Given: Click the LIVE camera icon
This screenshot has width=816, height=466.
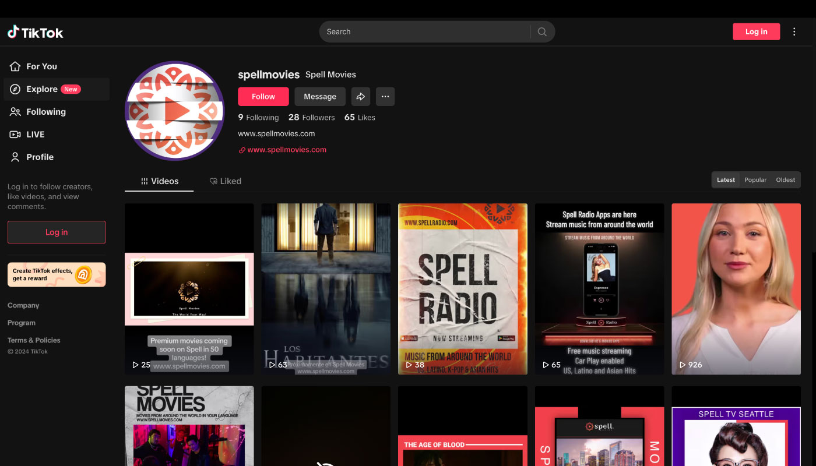Looking at the screenshot, I should pyautogui.click(x=15, y=135).
